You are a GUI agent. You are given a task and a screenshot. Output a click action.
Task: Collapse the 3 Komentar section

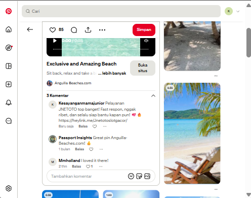pos(153,96)
